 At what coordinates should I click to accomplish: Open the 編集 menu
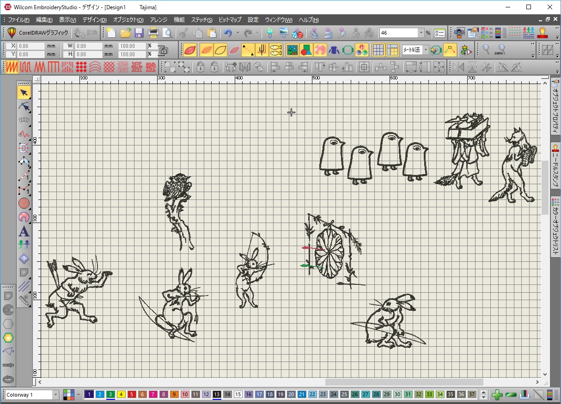[x=44, y=20]
